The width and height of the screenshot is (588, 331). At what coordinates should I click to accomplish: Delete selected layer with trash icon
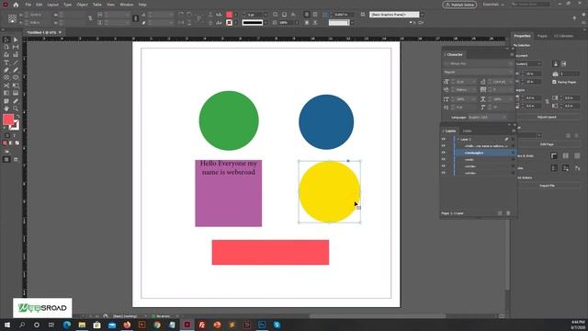pyautogui.click(x=508, y=213)
